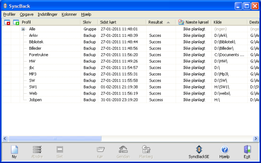This screenshot has height=163, width=261.
Task: Click the Gruppe cell in the Alle row
Action: (90, 29)
